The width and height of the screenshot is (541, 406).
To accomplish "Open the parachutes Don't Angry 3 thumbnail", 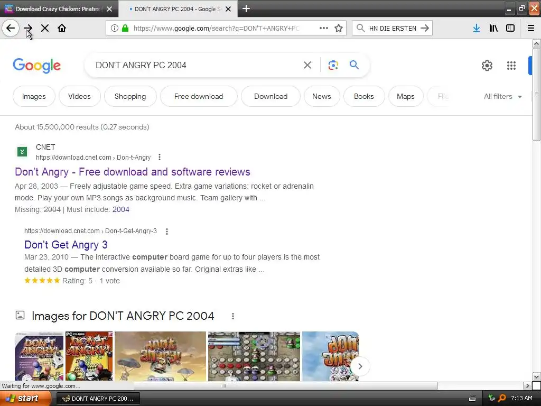I will [x=160, y=356].
